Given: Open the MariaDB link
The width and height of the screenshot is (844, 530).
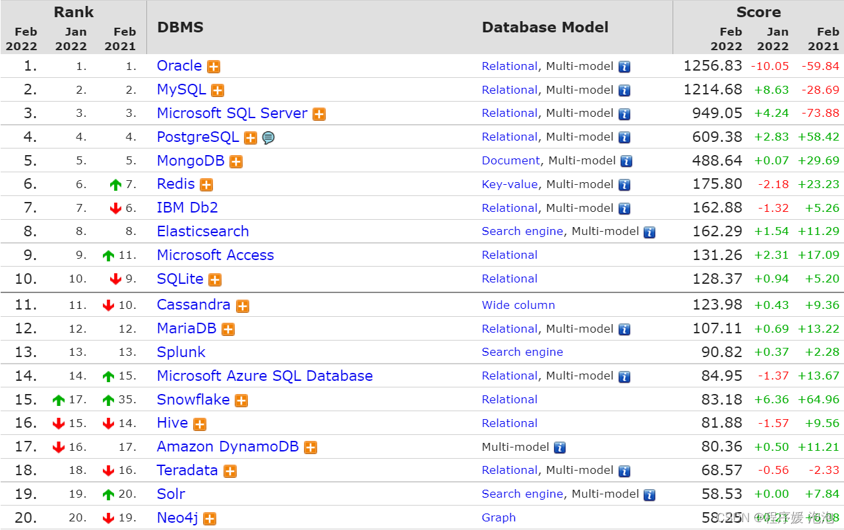Looking at the screenshot, I should [187, 329].
